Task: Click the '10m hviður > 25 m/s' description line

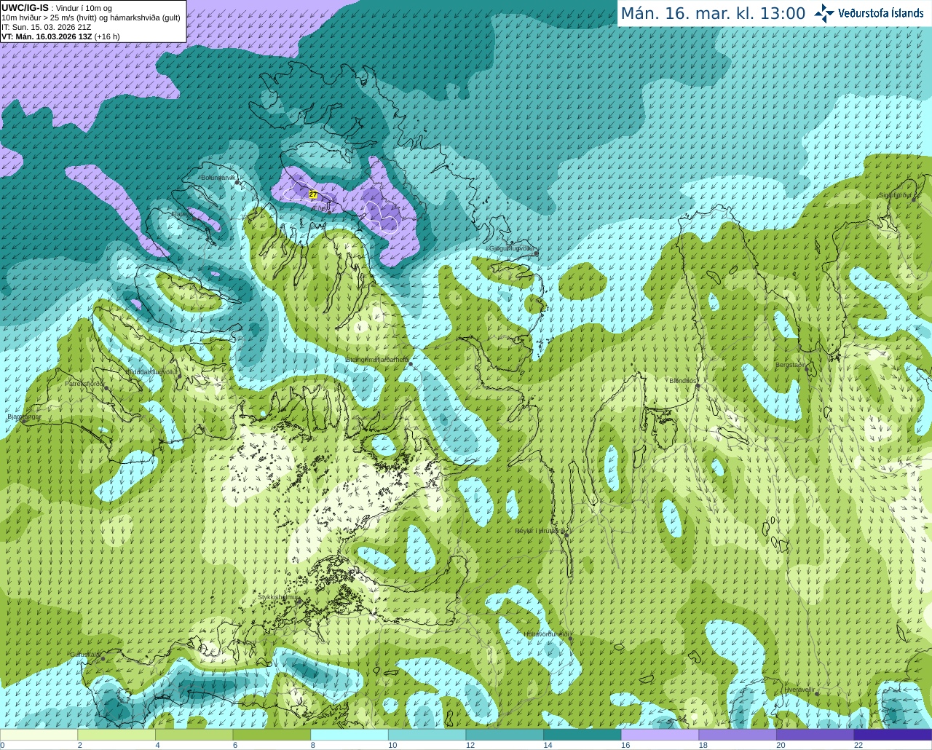Action: pyautogui.click(x=91, y=17)
